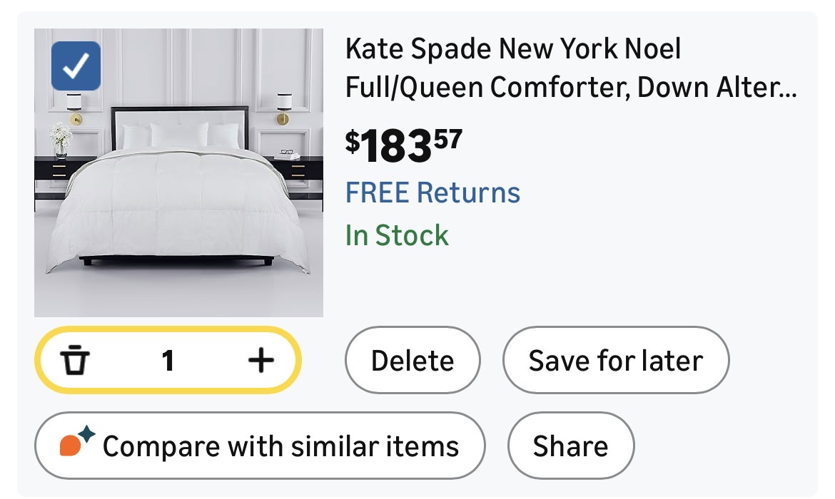Click the green In Stock status
The height and width of the screenshot is (499, 835).
point(397,235)
